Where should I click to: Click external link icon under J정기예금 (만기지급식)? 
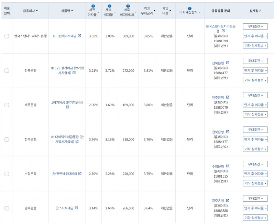(x=67, y=107)
